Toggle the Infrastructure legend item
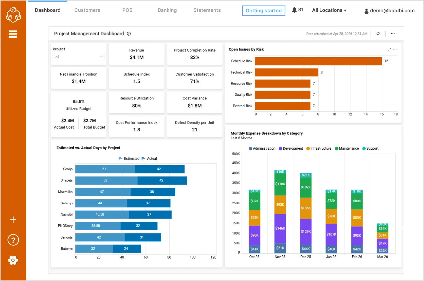The image size is (424, 281). 319,148
